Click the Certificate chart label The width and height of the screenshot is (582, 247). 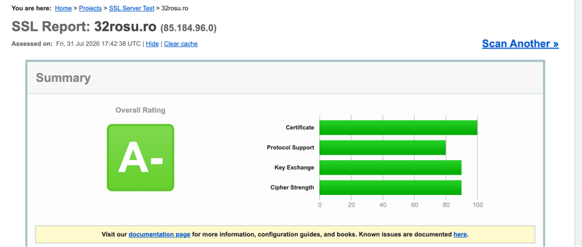(300, 127)
